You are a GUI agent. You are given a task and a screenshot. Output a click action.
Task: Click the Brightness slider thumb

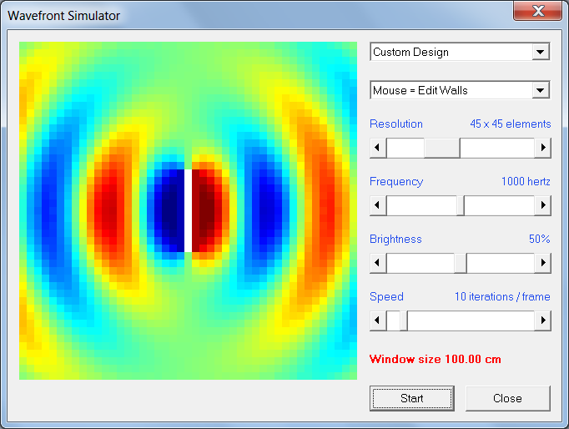pyautogui.click(x=461, y=263)
